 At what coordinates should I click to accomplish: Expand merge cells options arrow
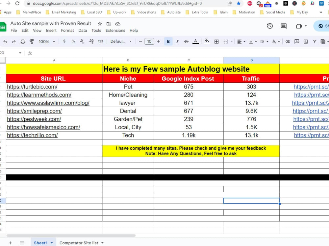[232, 41]
